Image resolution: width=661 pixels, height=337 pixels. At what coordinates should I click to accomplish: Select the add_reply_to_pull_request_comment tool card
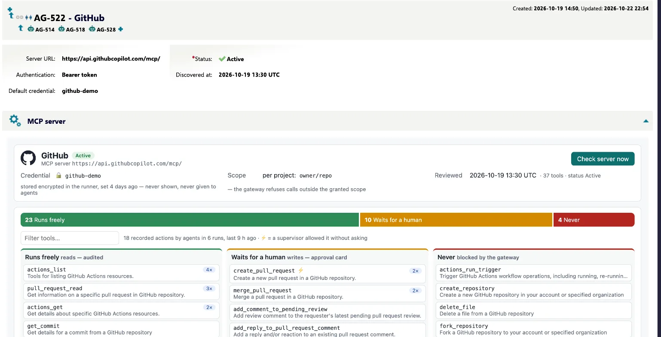coord(327,331)
